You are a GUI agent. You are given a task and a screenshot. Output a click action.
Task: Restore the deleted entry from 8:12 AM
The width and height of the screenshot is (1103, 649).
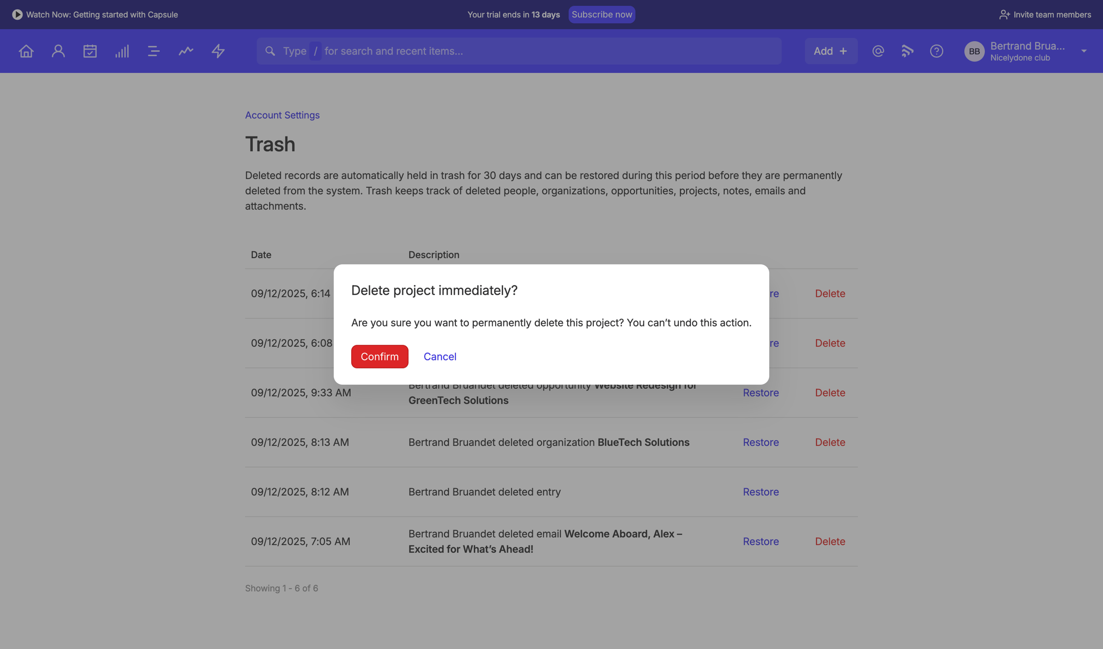[x=761, y=492]
